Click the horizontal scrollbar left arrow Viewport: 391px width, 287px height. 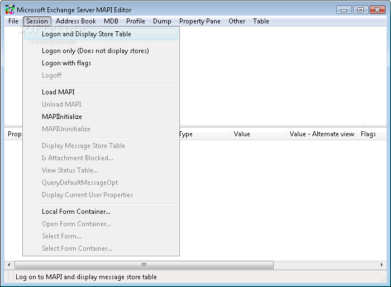(x=9, y=265)
